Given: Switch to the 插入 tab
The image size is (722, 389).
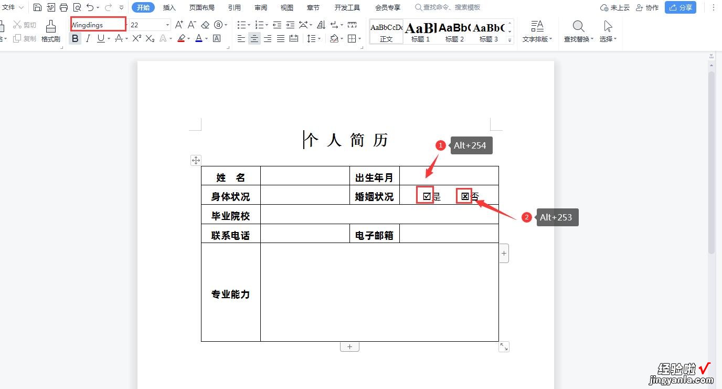Looking at the screenshot, I should (x=169, y=7).
